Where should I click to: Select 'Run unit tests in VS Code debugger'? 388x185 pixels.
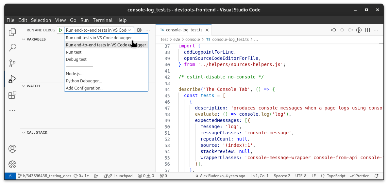tap(99, 38)
